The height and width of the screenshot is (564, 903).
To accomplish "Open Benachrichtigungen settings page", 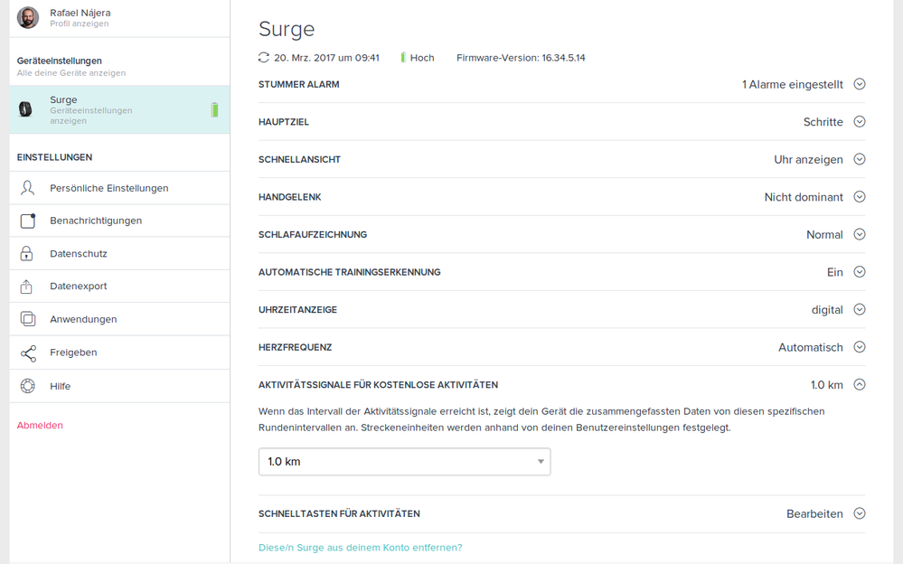I will (120, 221).
